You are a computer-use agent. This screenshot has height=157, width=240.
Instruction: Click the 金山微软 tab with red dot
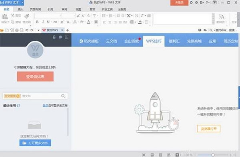pos(132,41)
